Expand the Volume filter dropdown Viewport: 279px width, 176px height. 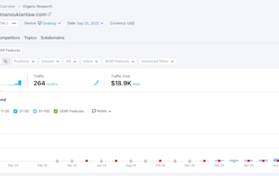pyautogui.click(x=50, y=61)
